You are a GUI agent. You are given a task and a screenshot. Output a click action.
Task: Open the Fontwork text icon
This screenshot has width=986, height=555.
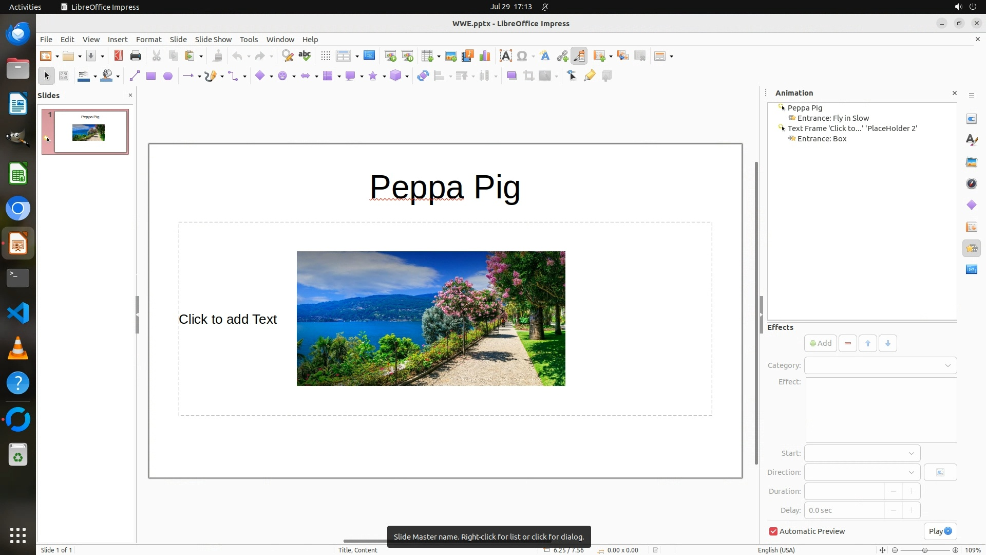[x=545, y=56]
